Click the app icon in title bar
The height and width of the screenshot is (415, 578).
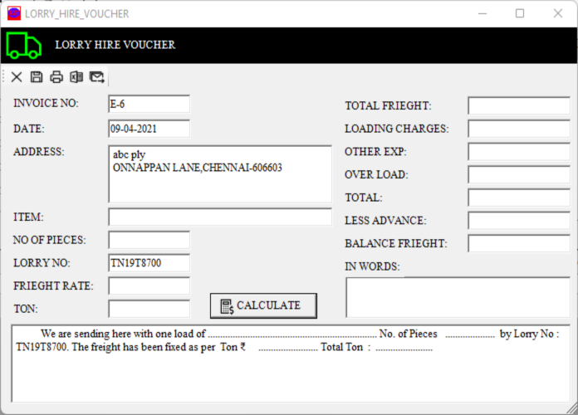(x=13, y=13)
